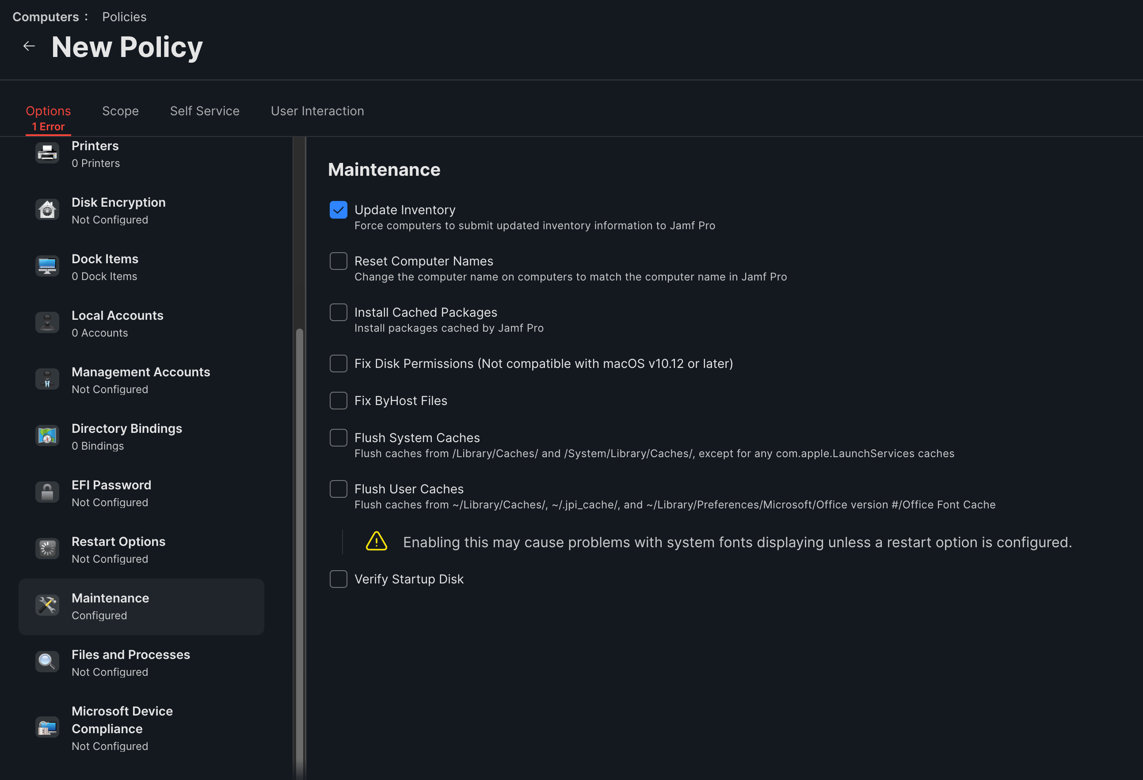Open the Directory Bindings map icon
1143x780 pixels.
(47, 436)
